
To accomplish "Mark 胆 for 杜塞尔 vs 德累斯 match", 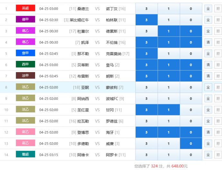I will click(218, 31).
